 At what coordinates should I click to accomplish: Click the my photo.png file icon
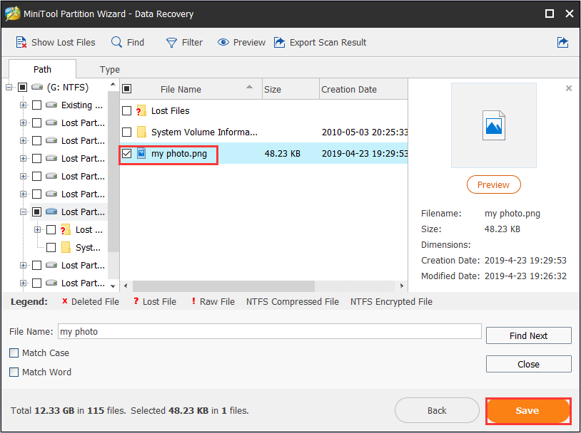click(x=141, y=153)
